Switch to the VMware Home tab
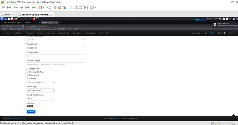The height and width of the screenshot is (125, 238). click(8, 15)
